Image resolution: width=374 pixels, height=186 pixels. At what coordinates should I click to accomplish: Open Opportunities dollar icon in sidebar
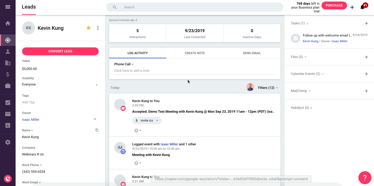pyautogui.click(x=8, y=74)
